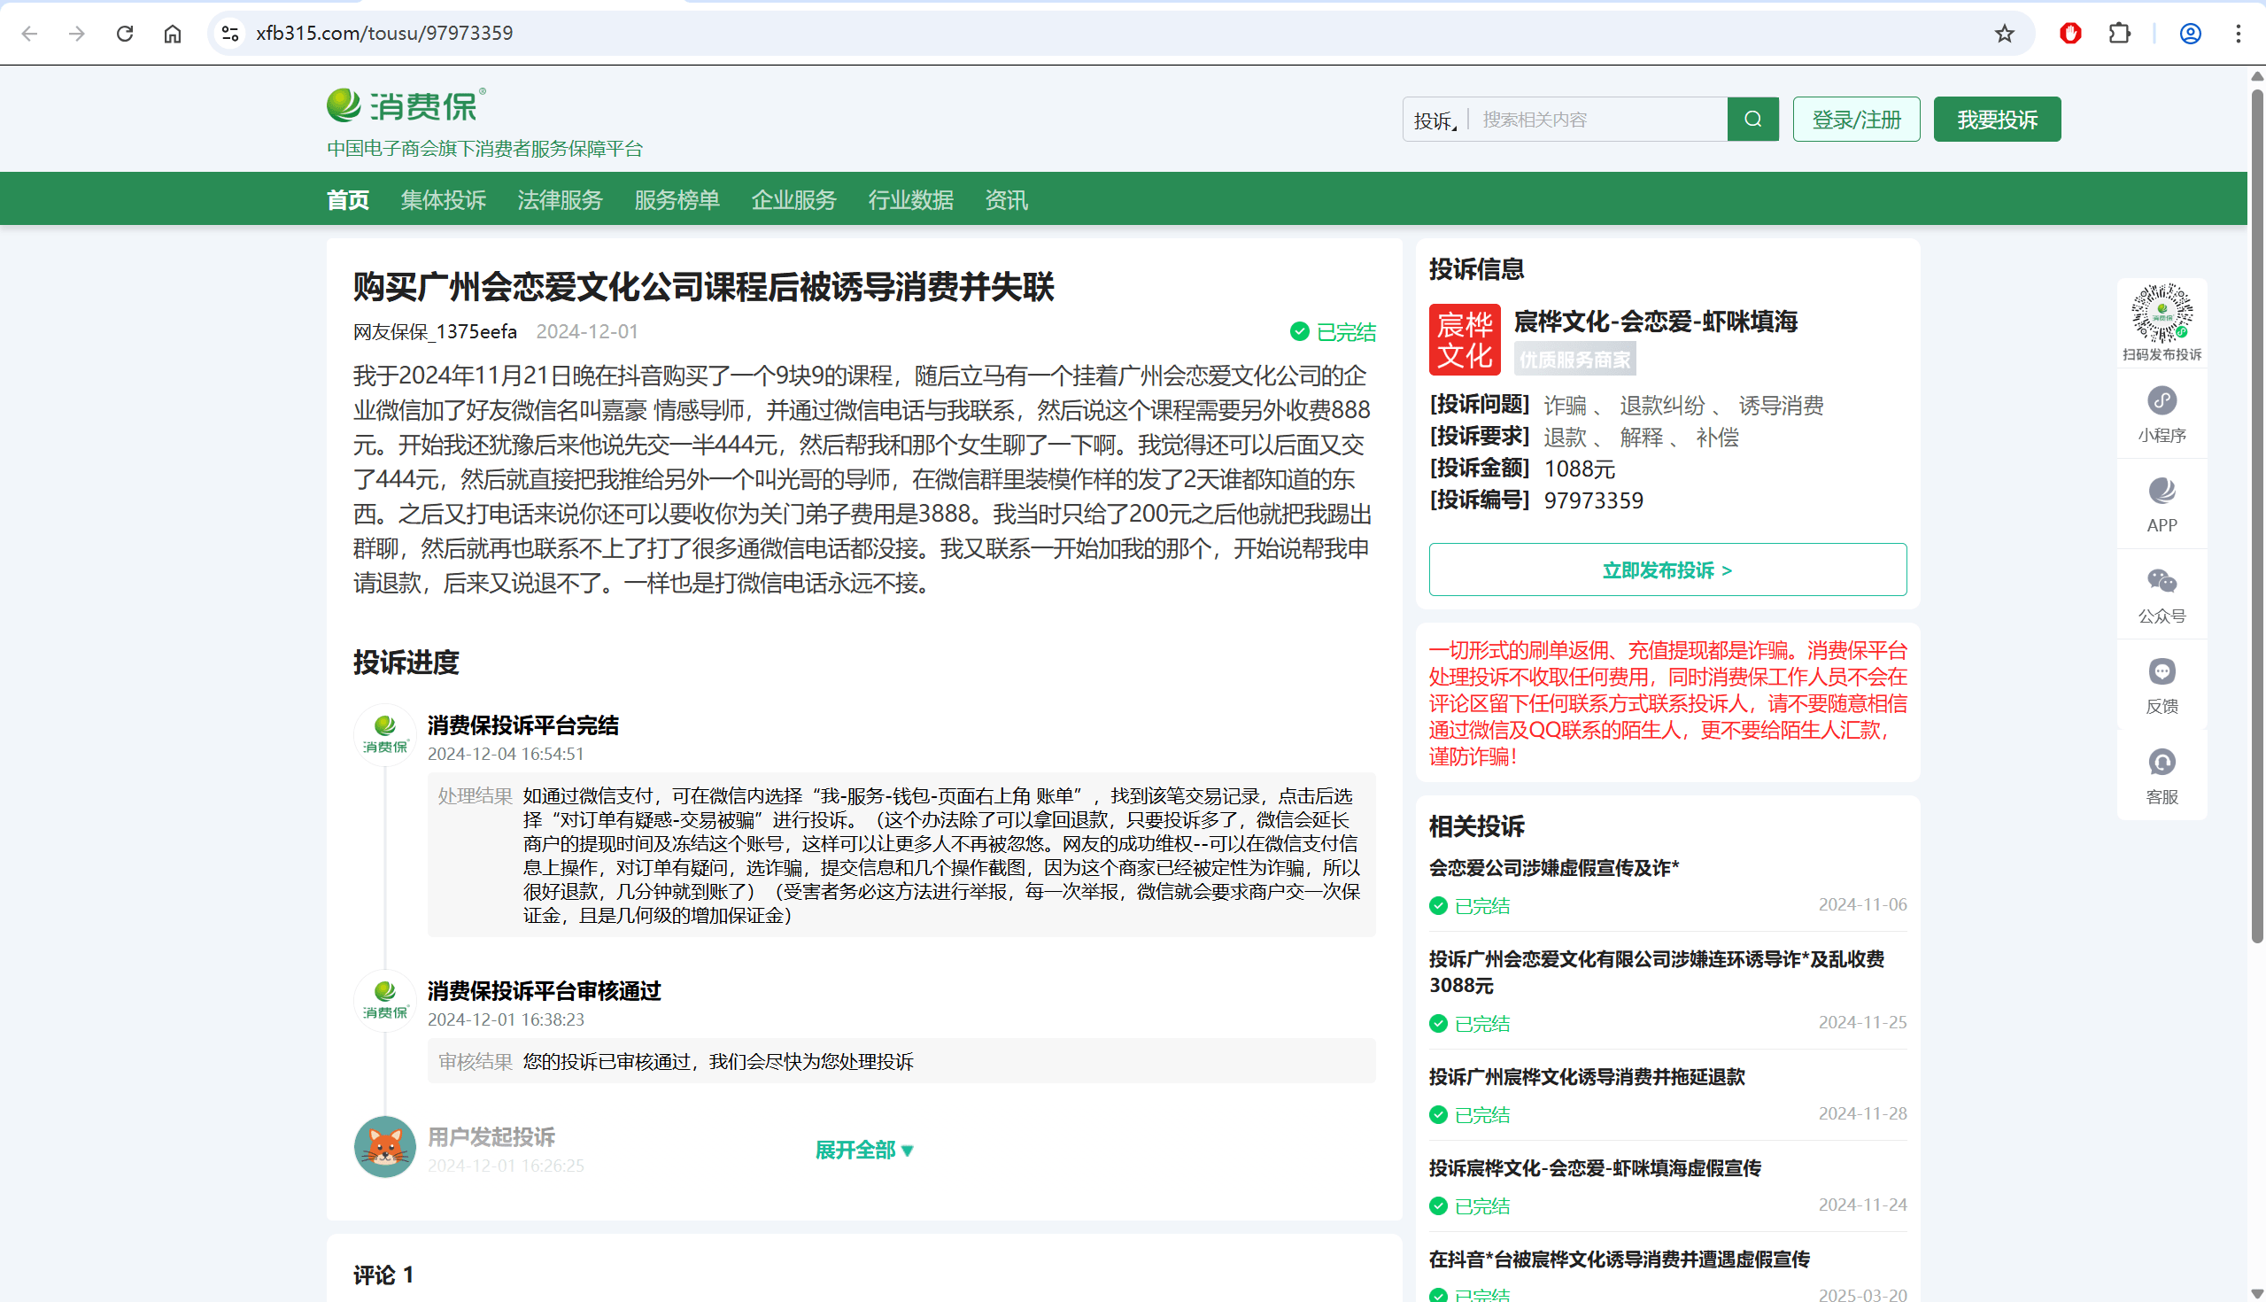Screen dimensions: 2266x1302
Task: Open related complaint 投诉广州宸桦文化诱导消费并拖延退款
Action: tap(1587, 1077)
